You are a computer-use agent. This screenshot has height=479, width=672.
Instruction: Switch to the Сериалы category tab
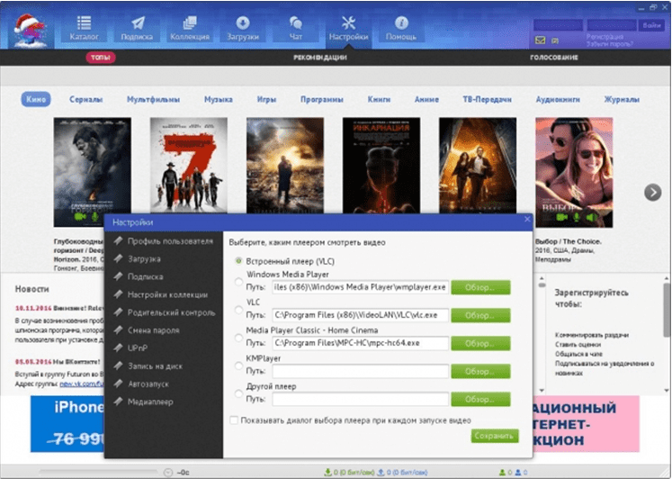click(x=86, y=99)
